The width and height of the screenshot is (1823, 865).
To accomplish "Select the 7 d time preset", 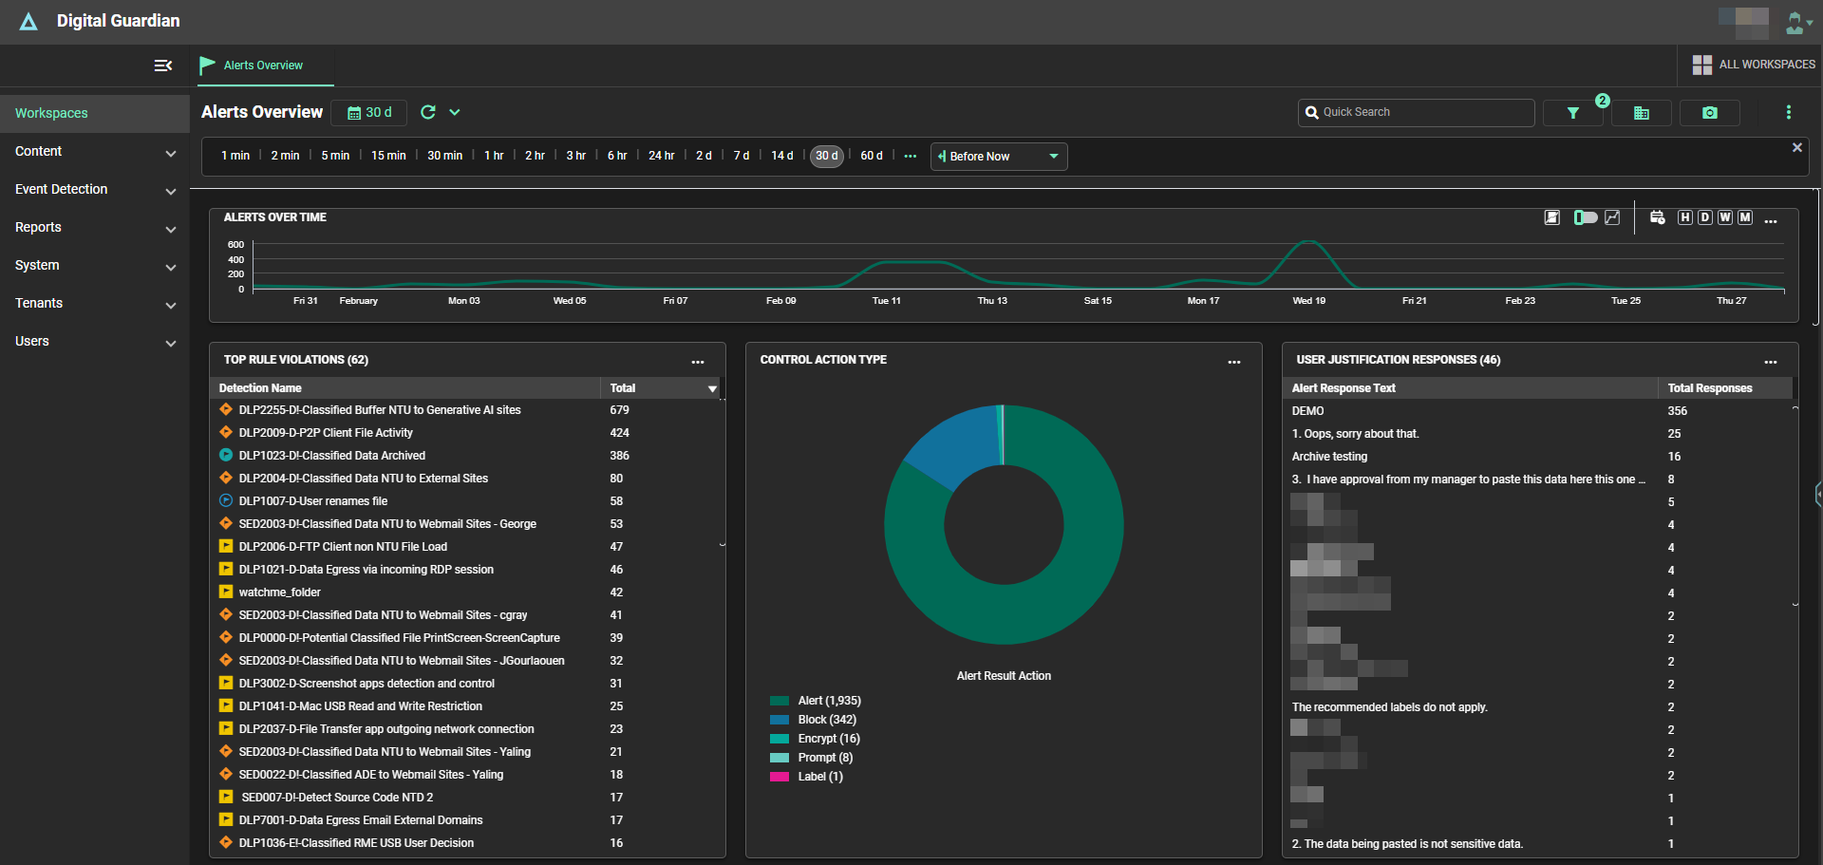I will 742,156.
